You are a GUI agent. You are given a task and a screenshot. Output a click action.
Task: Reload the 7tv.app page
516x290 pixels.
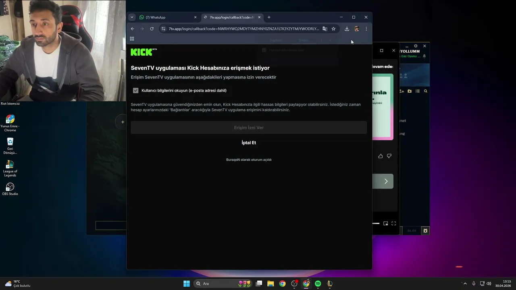pos(152,29)
